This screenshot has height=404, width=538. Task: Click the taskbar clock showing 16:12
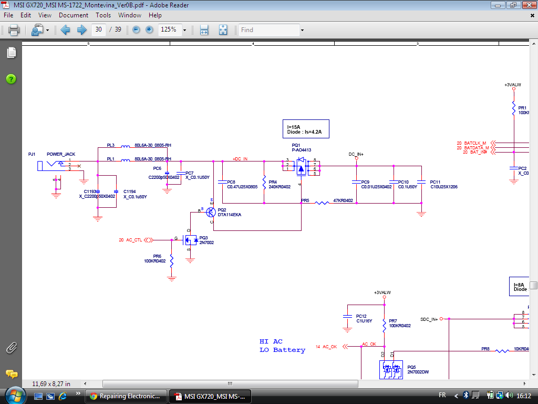click(x=524, y=396)
